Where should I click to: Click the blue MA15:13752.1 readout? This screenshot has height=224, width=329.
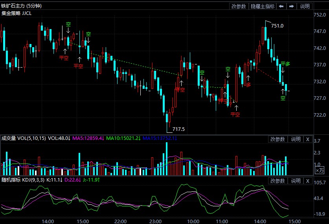point(160,138)
